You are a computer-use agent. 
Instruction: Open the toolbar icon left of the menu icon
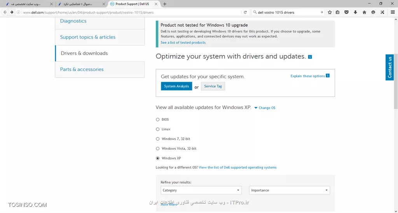pyautogui.click(x=382, y=12)
